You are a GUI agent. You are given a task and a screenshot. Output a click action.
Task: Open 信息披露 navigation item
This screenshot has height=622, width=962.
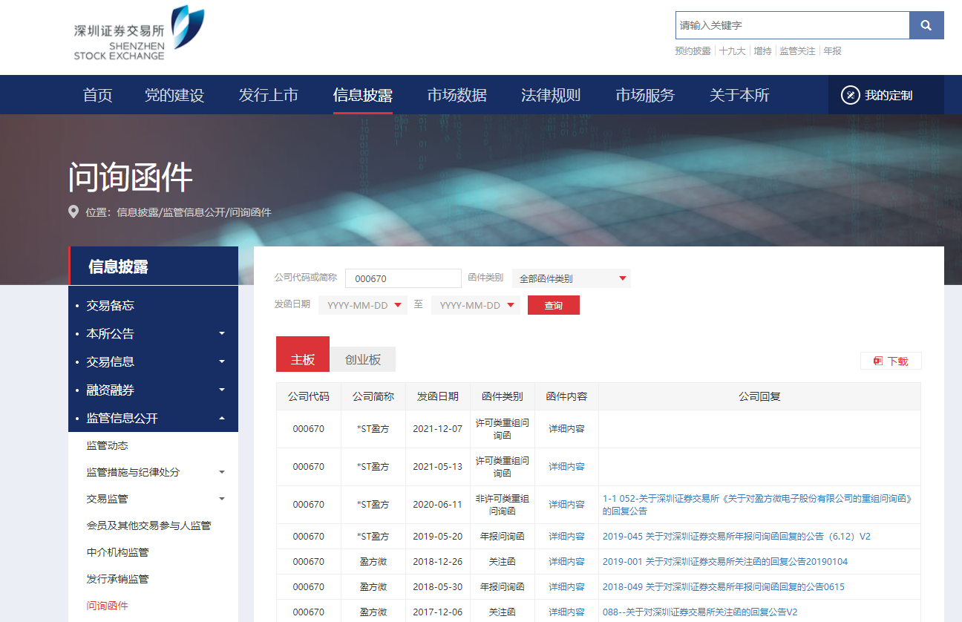(x=363, y=95)
